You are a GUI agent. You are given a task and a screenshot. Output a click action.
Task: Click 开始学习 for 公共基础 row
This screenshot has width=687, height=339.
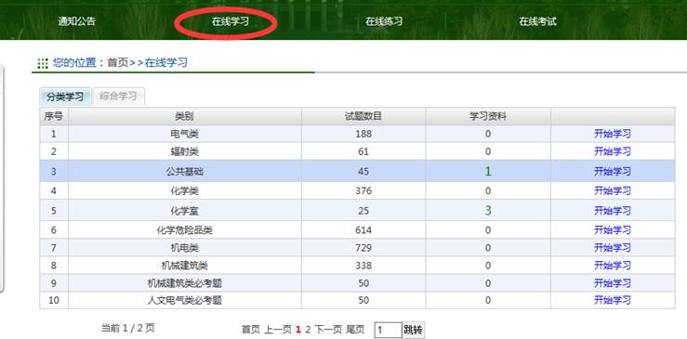coord(613,171)
